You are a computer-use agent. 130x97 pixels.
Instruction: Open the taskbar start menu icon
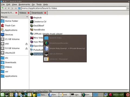click(2, 95)
